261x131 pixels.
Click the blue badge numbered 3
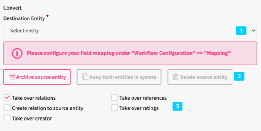coord(178,107)
